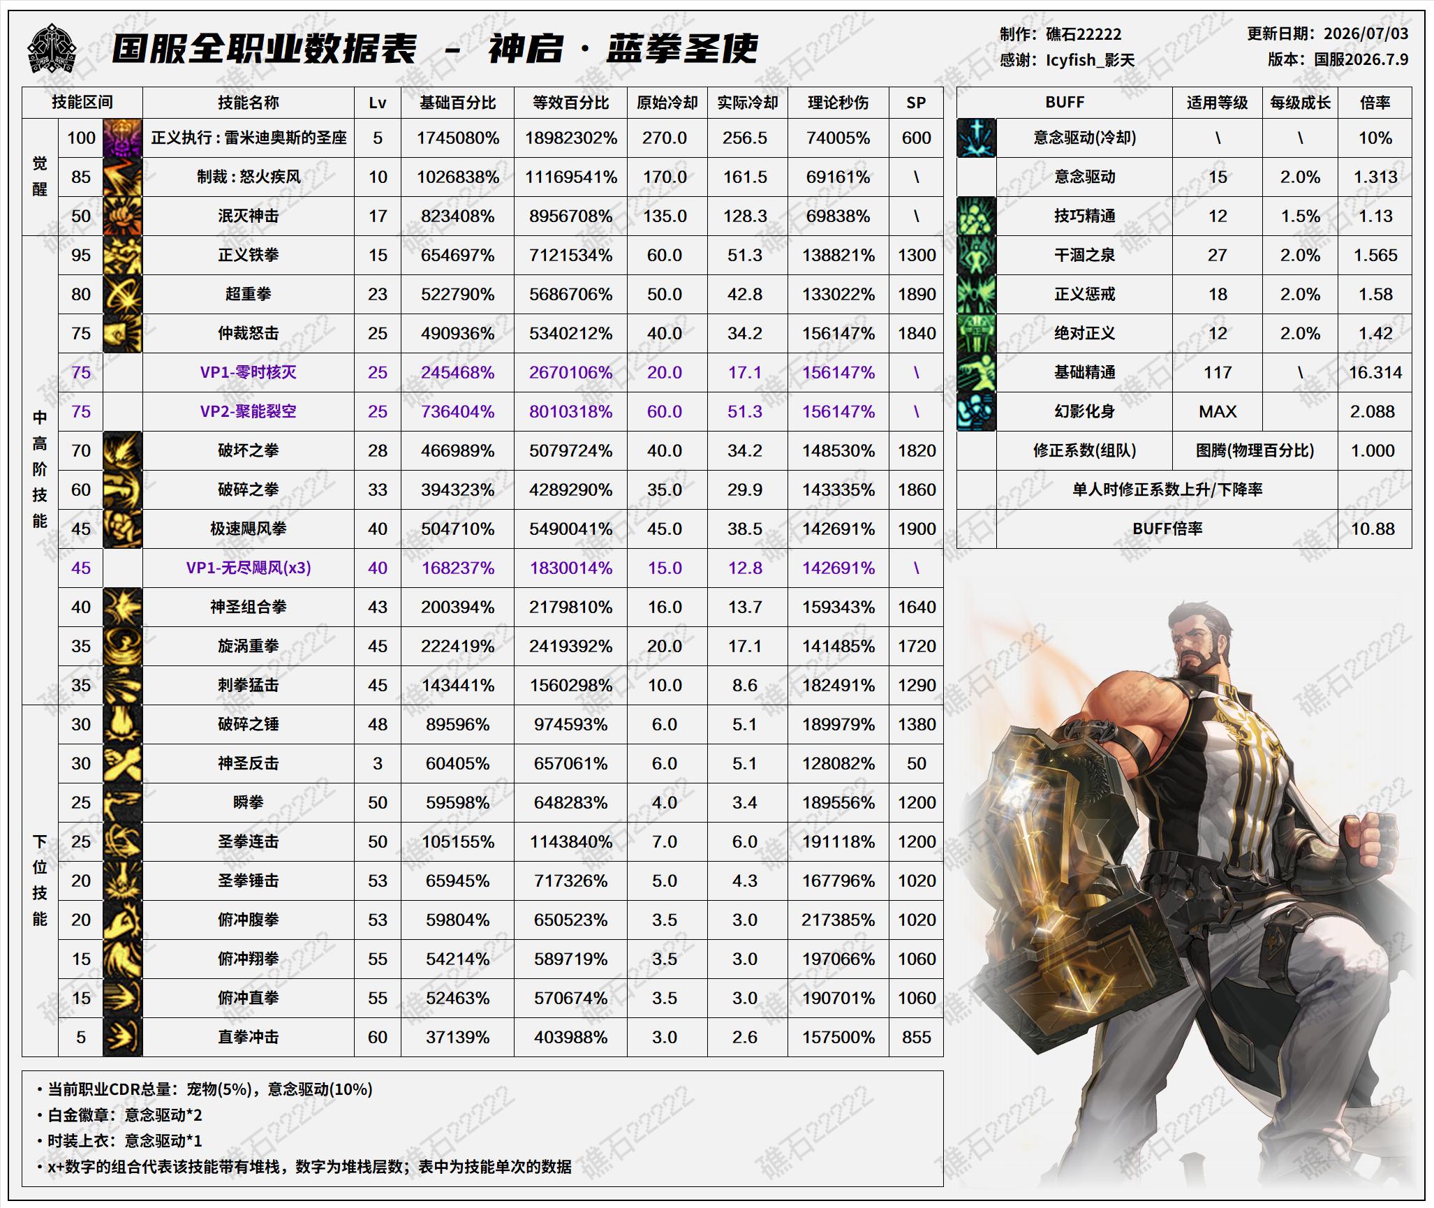Viewport: 1434px width, 1208px height.
Task: Select the VP2-聚能裂空 purple entry
Action: coord(249,411)
